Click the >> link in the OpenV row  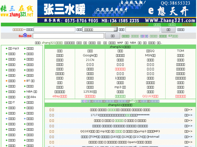188,142
